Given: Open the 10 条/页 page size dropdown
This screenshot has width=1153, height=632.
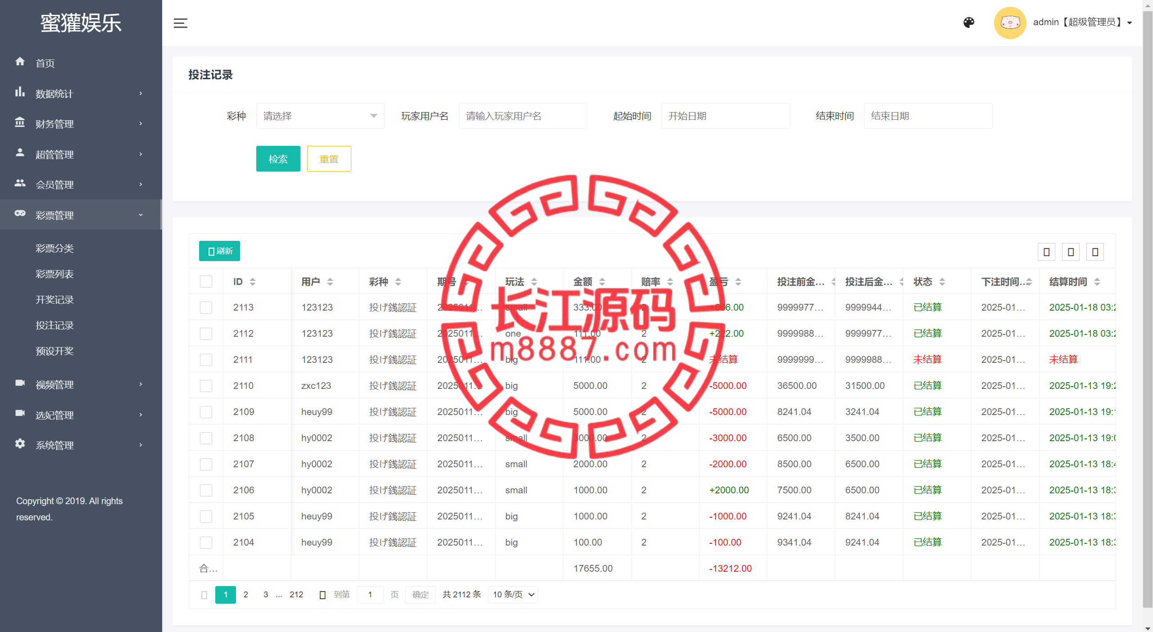Looking at the screenshot, I should (x=513, y=595).
